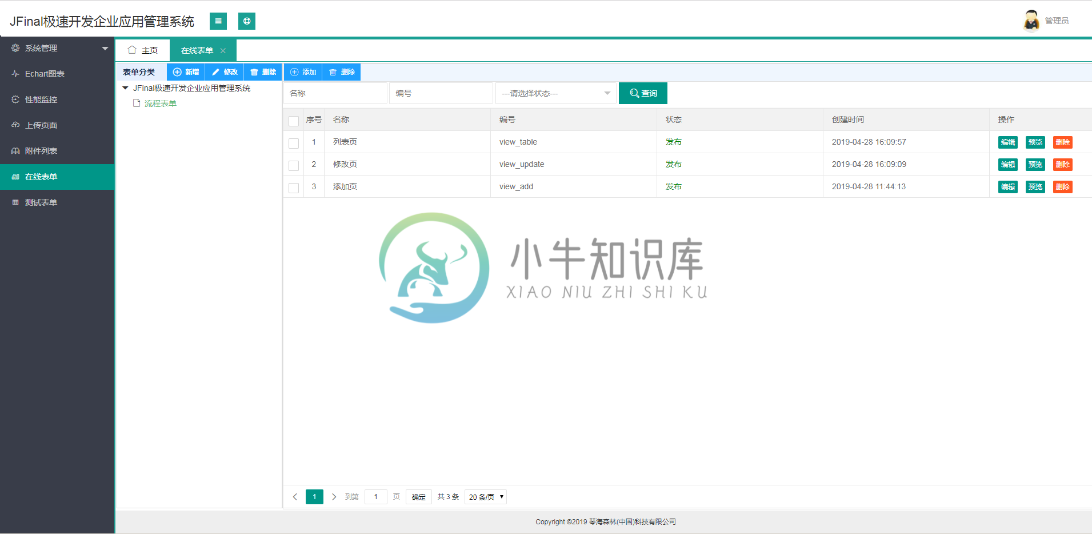Screen dimensions: 1092x534
Task: Click the icon beside 性能监控
Action: point(15,99)
